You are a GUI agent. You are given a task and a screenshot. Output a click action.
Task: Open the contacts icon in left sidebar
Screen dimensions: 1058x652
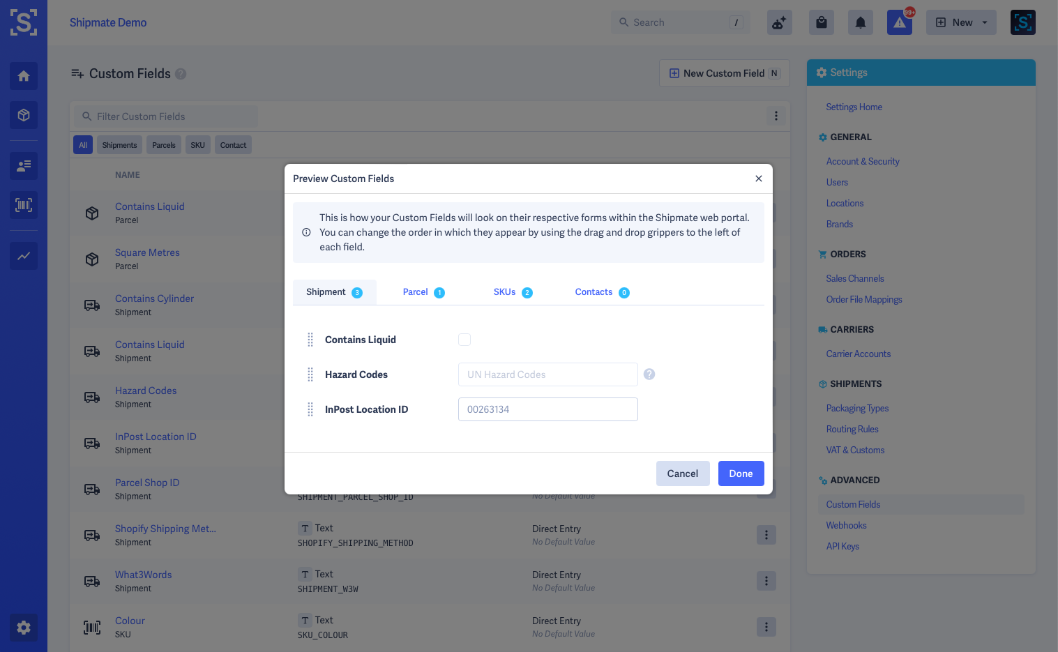pyautogui.click(x=24, y=166)
